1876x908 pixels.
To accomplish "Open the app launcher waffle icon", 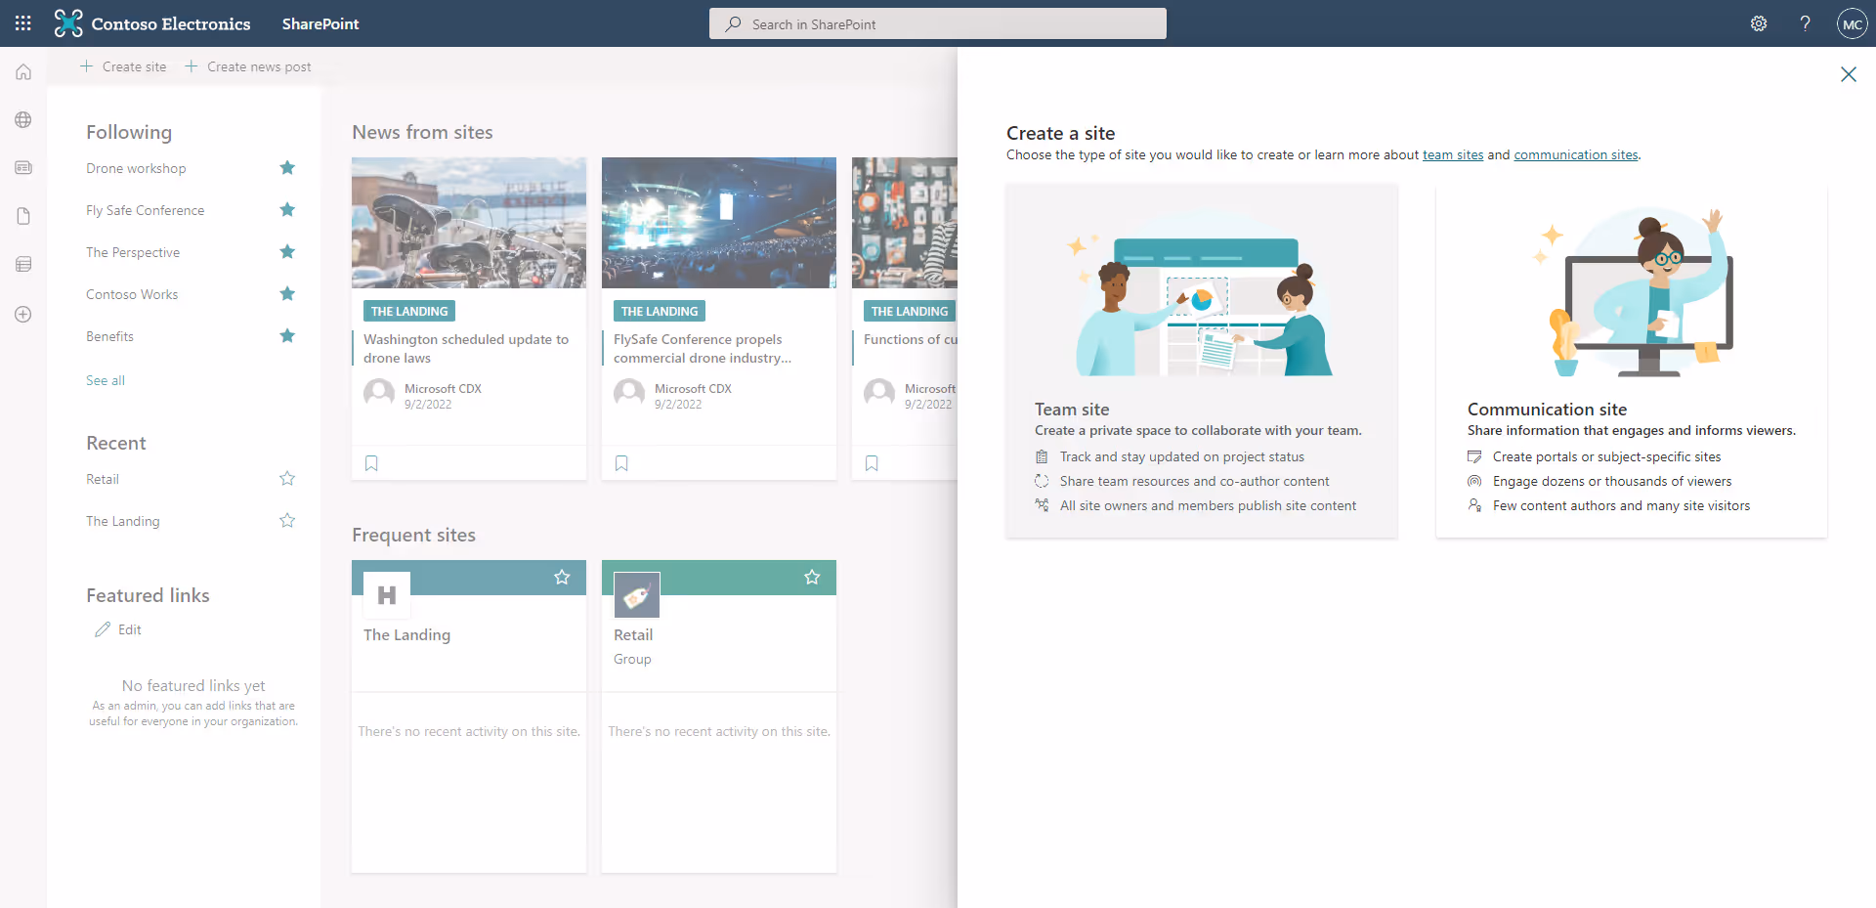I will (x=23, y=23).
